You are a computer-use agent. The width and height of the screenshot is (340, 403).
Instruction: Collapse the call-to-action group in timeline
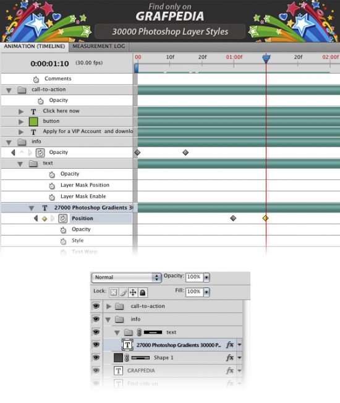pyautogui.click(x=9, y=90)
